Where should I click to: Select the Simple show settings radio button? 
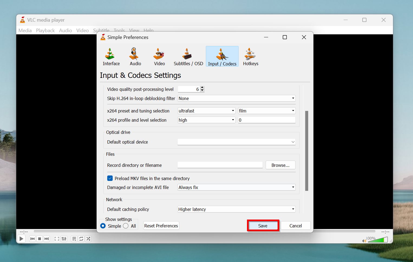103,226
